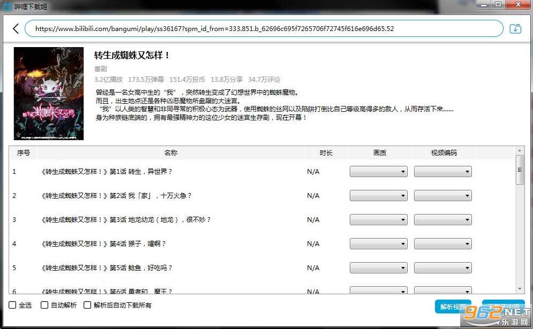Click the 哔哩下载姬 app icon in the title bar
This screenshot has height=329, width=533.
(x=6, y=6)
